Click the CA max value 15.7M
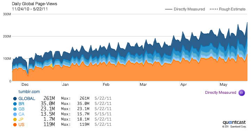The height and width of the screenshot is (132, 252). click(x=83, y=114)
